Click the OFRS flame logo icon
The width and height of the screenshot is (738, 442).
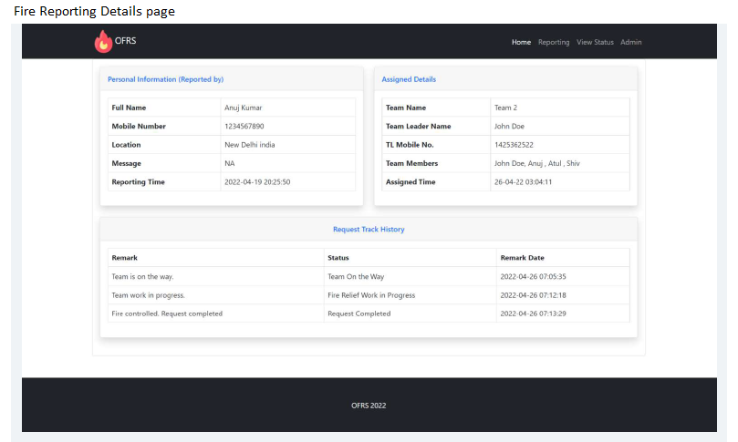click(x=103, y=41)
